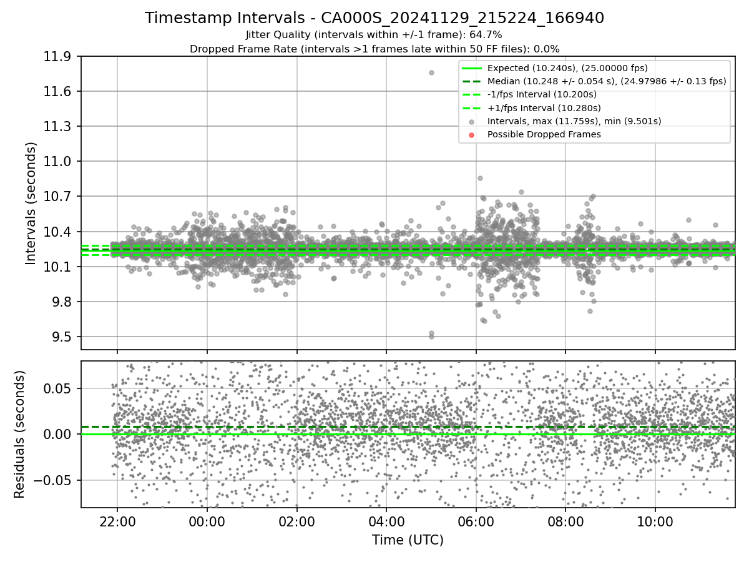Click the plot title 'Timestamp Intervals - CA000S_20241129_215224_166940'
Viewport: 749px width, 562px height.
374,18
